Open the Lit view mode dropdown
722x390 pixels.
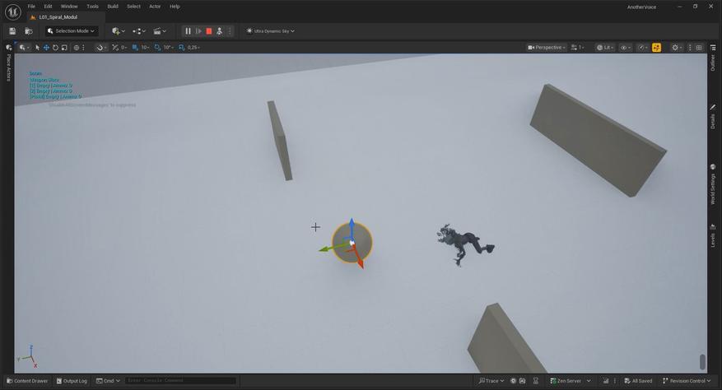coord(605,48)
